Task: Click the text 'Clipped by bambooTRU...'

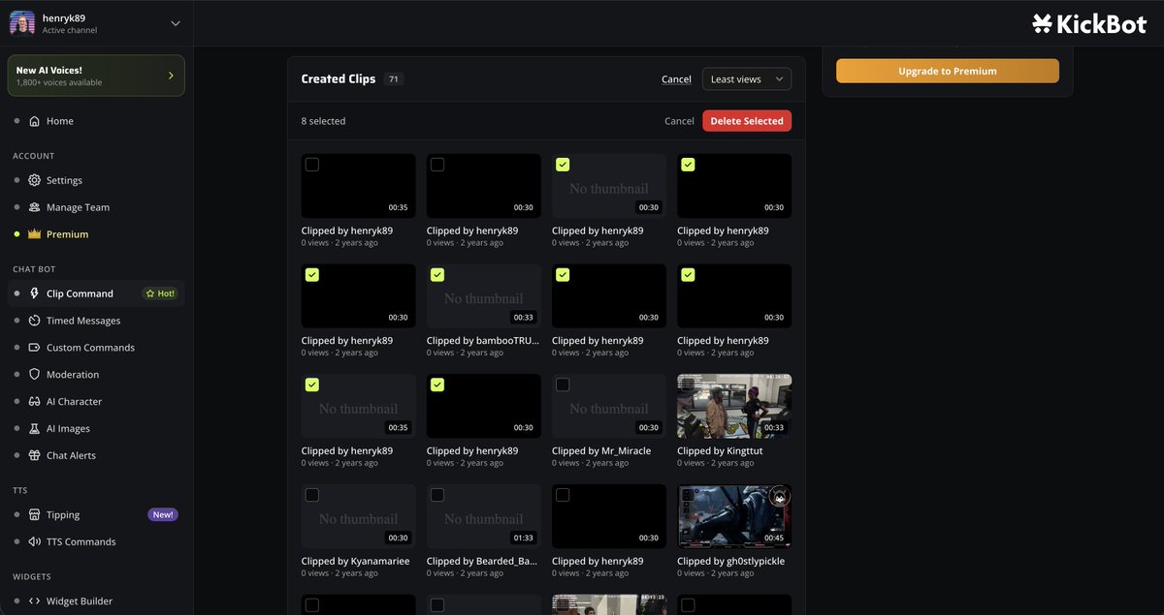Action: [482, 341]
